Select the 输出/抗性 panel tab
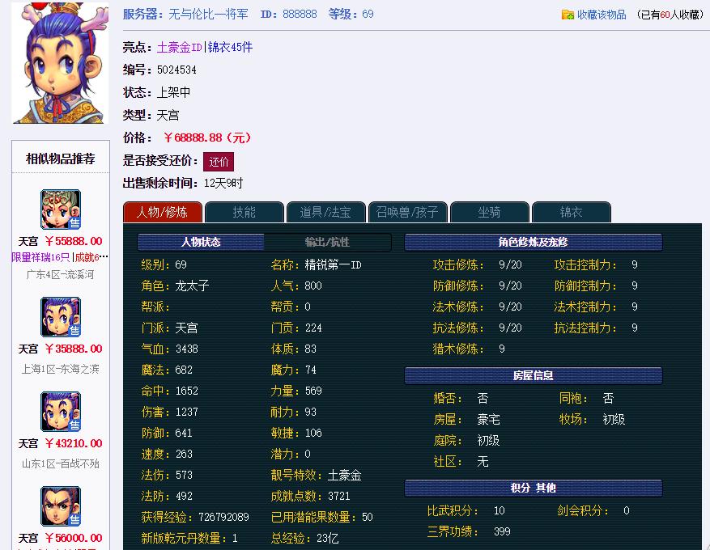Viewport: 710px width, 550px height. (327, 242)
